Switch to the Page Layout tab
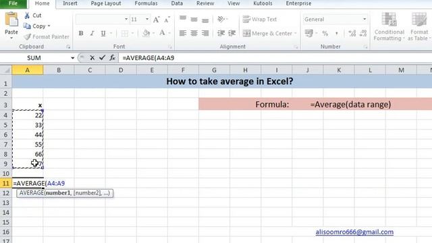 (x=106, y=3)
